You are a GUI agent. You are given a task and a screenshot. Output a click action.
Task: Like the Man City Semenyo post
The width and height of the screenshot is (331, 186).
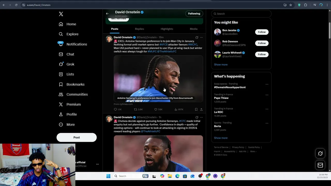tap(158, 110)
